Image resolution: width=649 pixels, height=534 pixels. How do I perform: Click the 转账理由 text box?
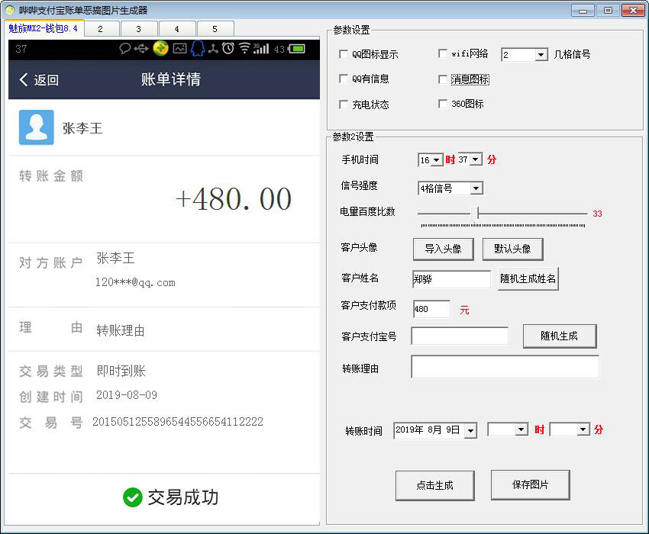(x=505, y=367)
